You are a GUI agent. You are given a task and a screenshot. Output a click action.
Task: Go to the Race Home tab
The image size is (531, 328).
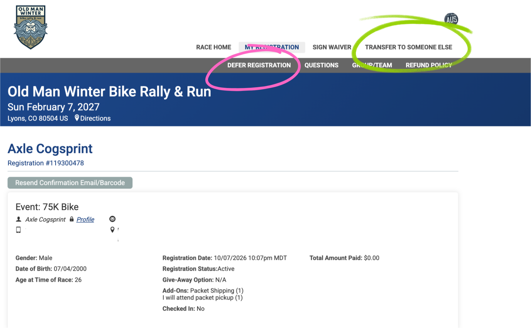click(213, 47)
